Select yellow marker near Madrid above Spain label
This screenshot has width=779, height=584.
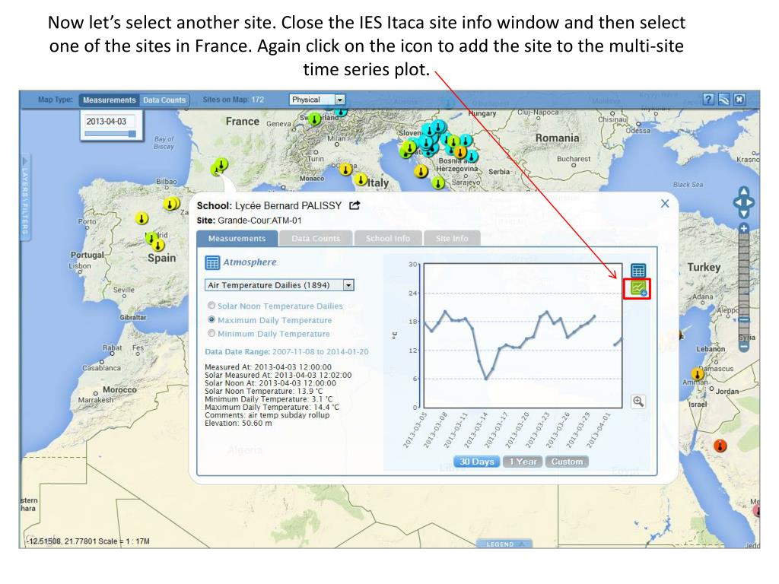158,245
